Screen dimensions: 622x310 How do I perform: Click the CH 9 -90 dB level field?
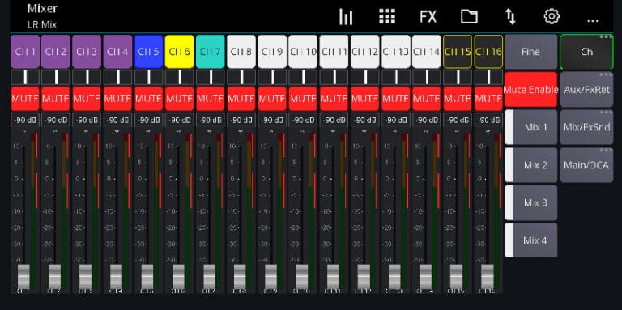272,120
